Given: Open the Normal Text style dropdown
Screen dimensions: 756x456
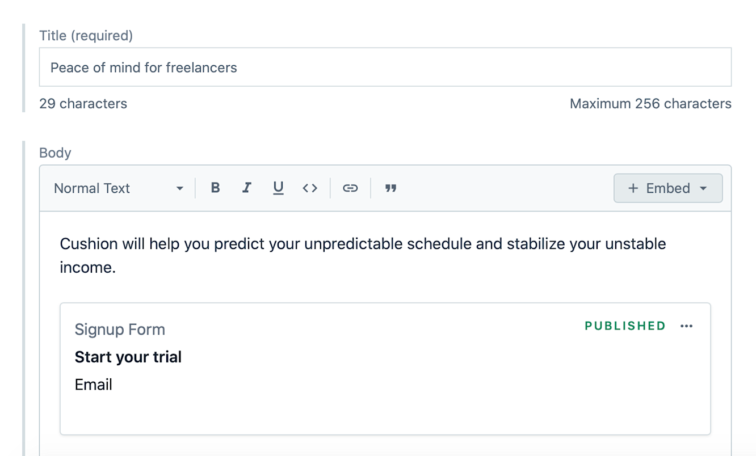Looking at the screenshot, I should (119, 188).
